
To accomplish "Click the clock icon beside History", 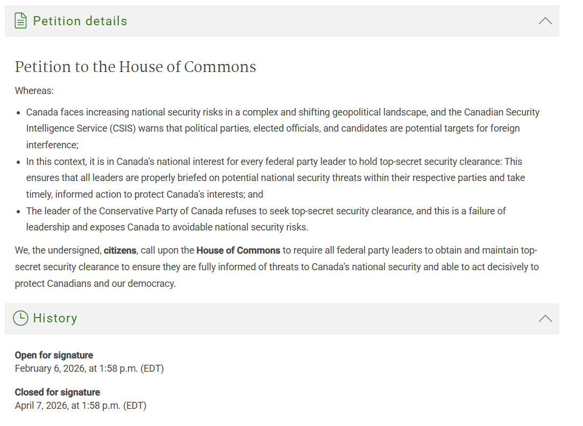I will point(20,318).
